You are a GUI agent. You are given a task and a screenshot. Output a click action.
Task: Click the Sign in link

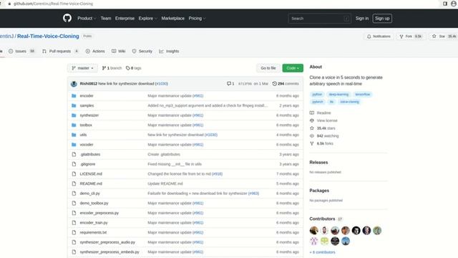coord(362,18)
